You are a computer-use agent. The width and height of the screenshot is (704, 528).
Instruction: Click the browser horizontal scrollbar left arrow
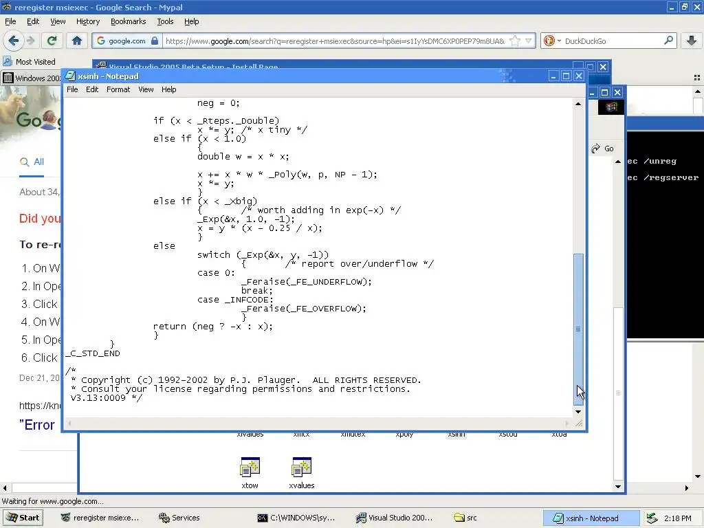coord(5,487)
